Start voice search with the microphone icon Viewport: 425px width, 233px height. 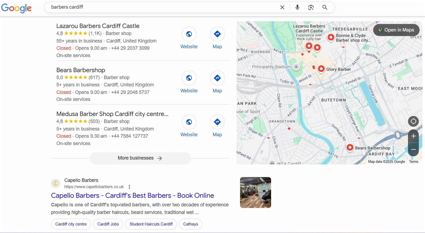pos(297,7)
